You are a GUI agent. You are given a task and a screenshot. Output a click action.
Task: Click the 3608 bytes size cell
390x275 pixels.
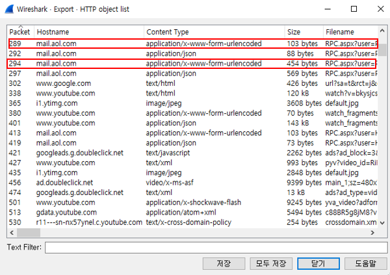[x=304, y=103]
